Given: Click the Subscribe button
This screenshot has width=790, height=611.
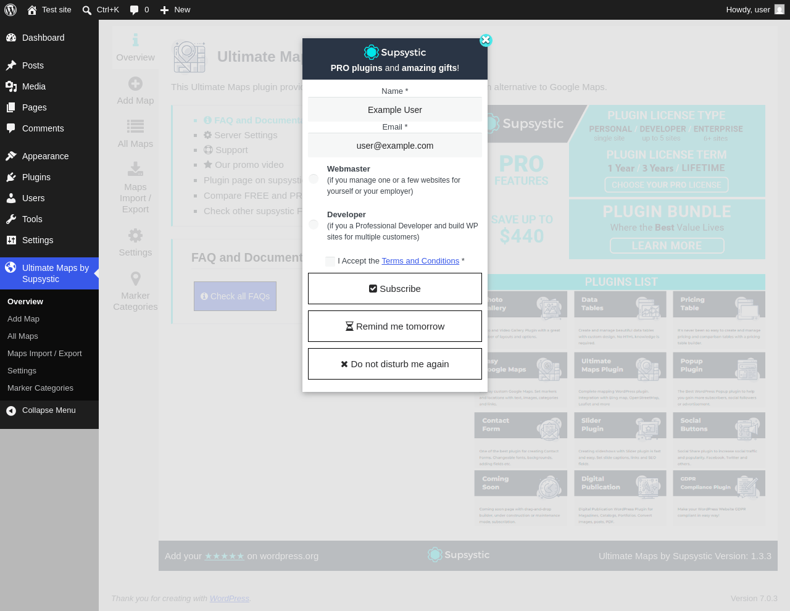Looking at the screenshot, I should coord(395,289).
